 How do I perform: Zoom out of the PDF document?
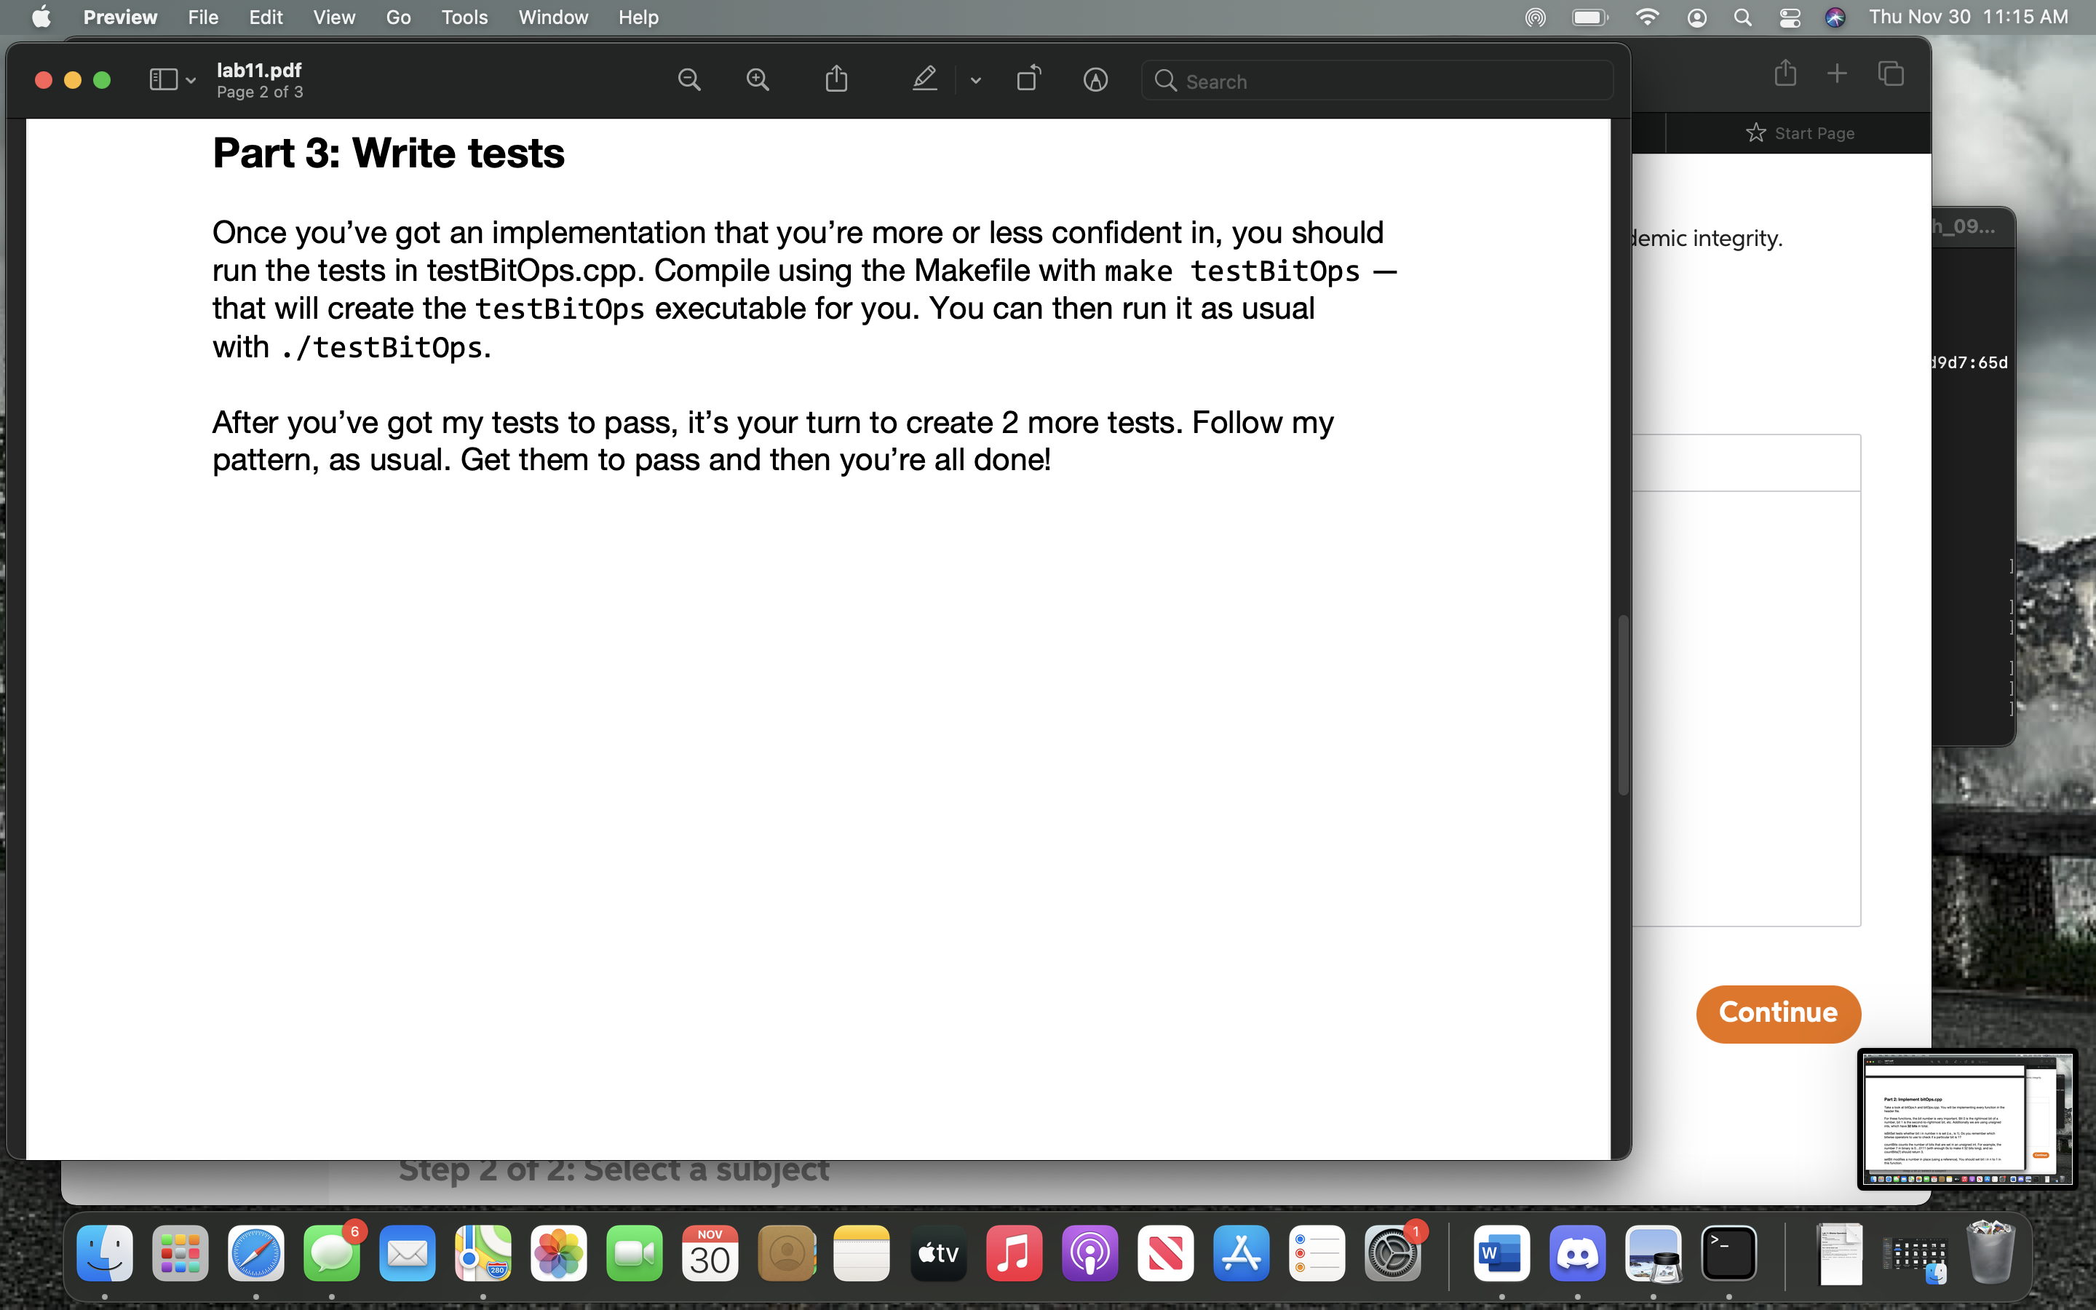pyautogui.click(x=688, y=79)
